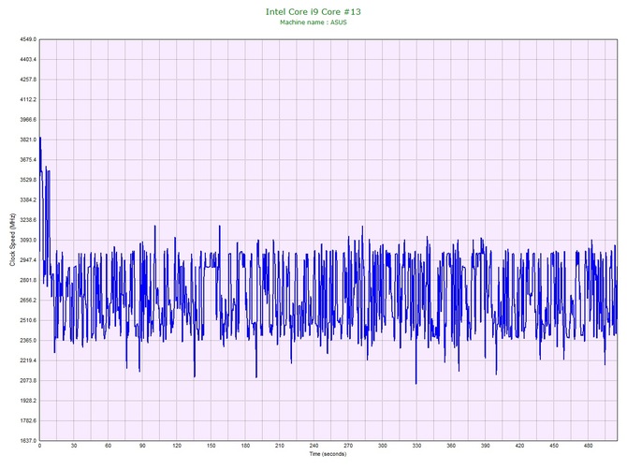Select the 'Machine name : ASUS' subtitle
The width and height of the screenshot is (627, 470).
tap(313, 22)
